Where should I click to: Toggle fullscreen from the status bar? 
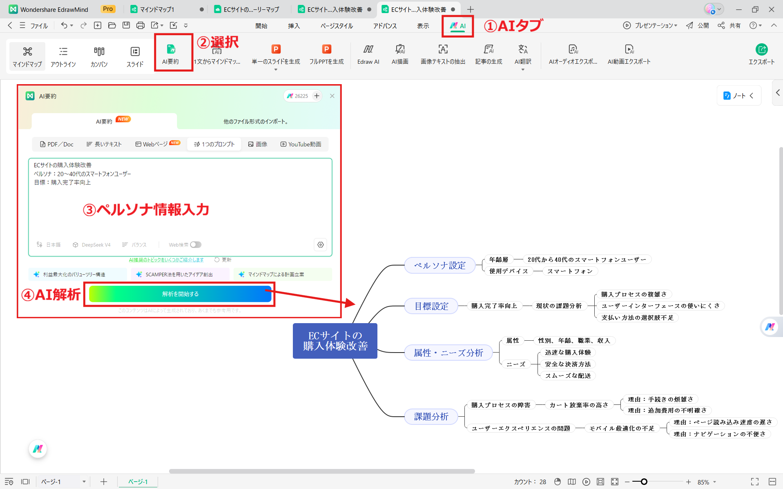pos(755,482)
